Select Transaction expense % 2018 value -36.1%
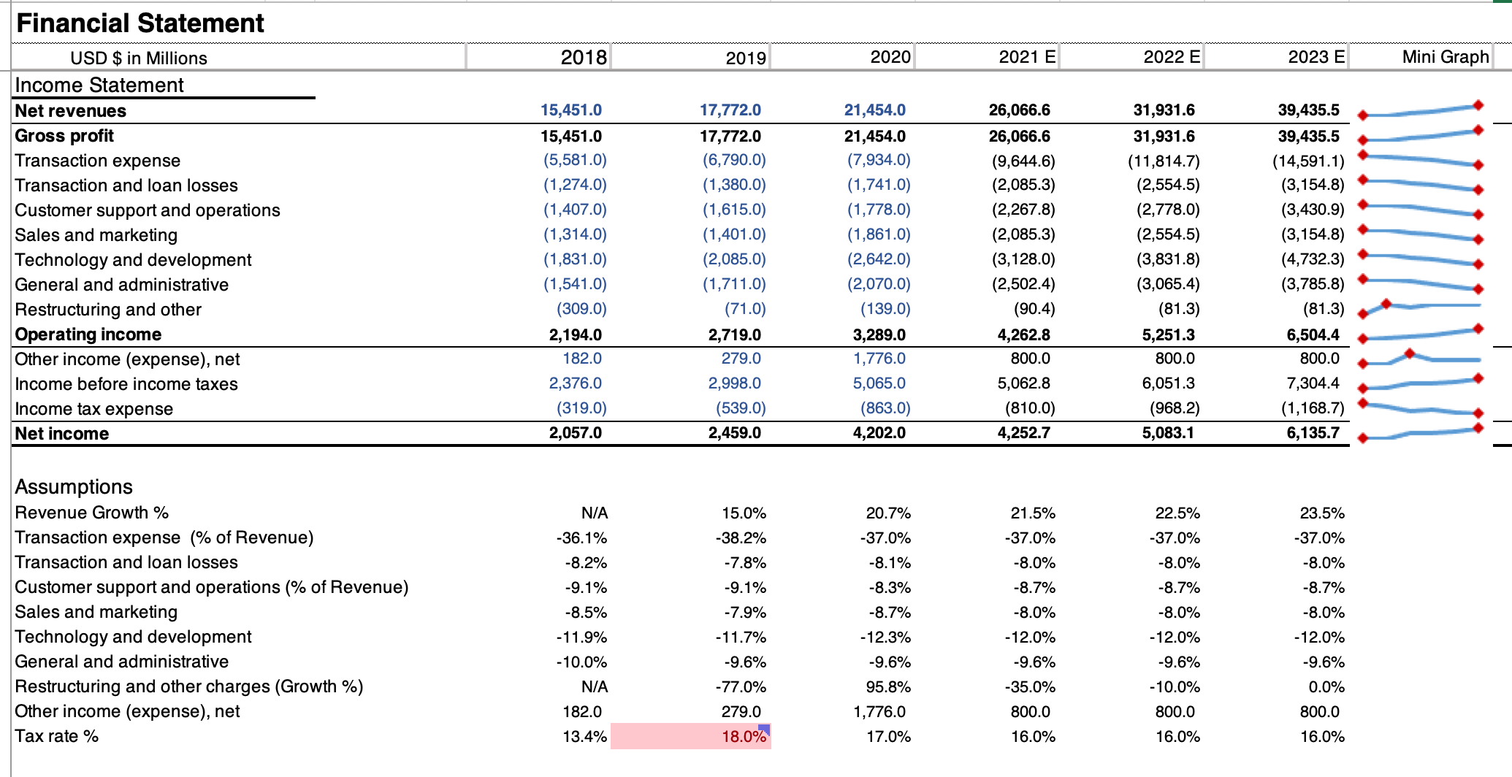Screen dimensions: 1512x777 [581, 538]
